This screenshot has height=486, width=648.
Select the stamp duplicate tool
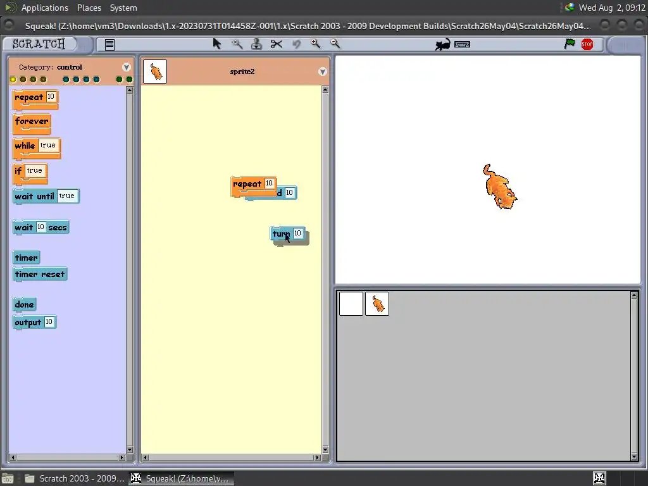(x=257, y=44)
